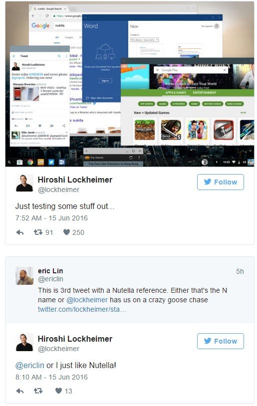The image size is (257, 406).
Task: Click the Chrome icon in the screenshot taskbar
Action: coord(30,162)
